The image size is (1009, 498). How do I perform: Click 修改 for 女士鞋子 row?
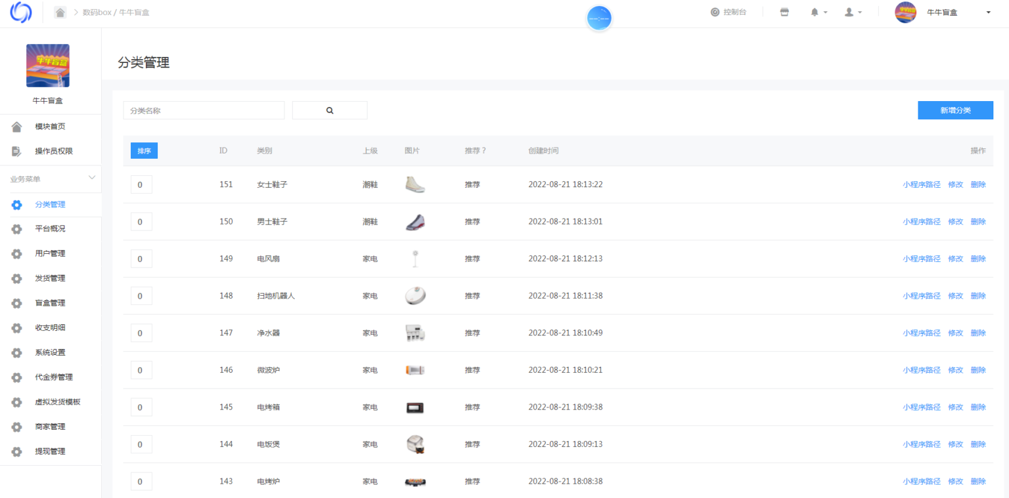955,185
